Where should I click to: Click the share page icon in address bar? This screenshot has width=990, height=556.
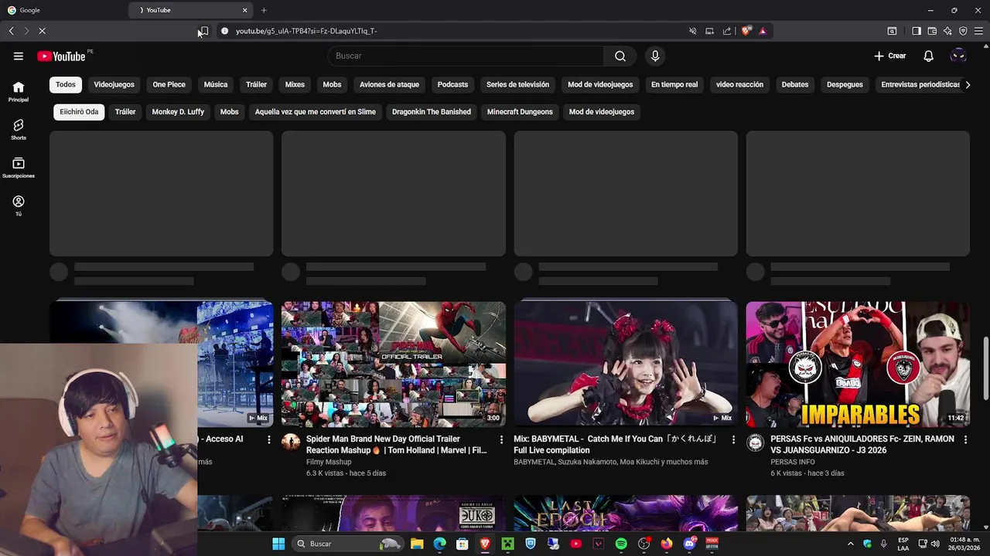(727, 31)
